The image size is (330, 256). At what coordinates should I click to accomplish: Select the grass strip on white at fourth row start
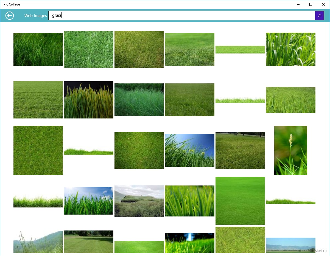pos(38,201)
